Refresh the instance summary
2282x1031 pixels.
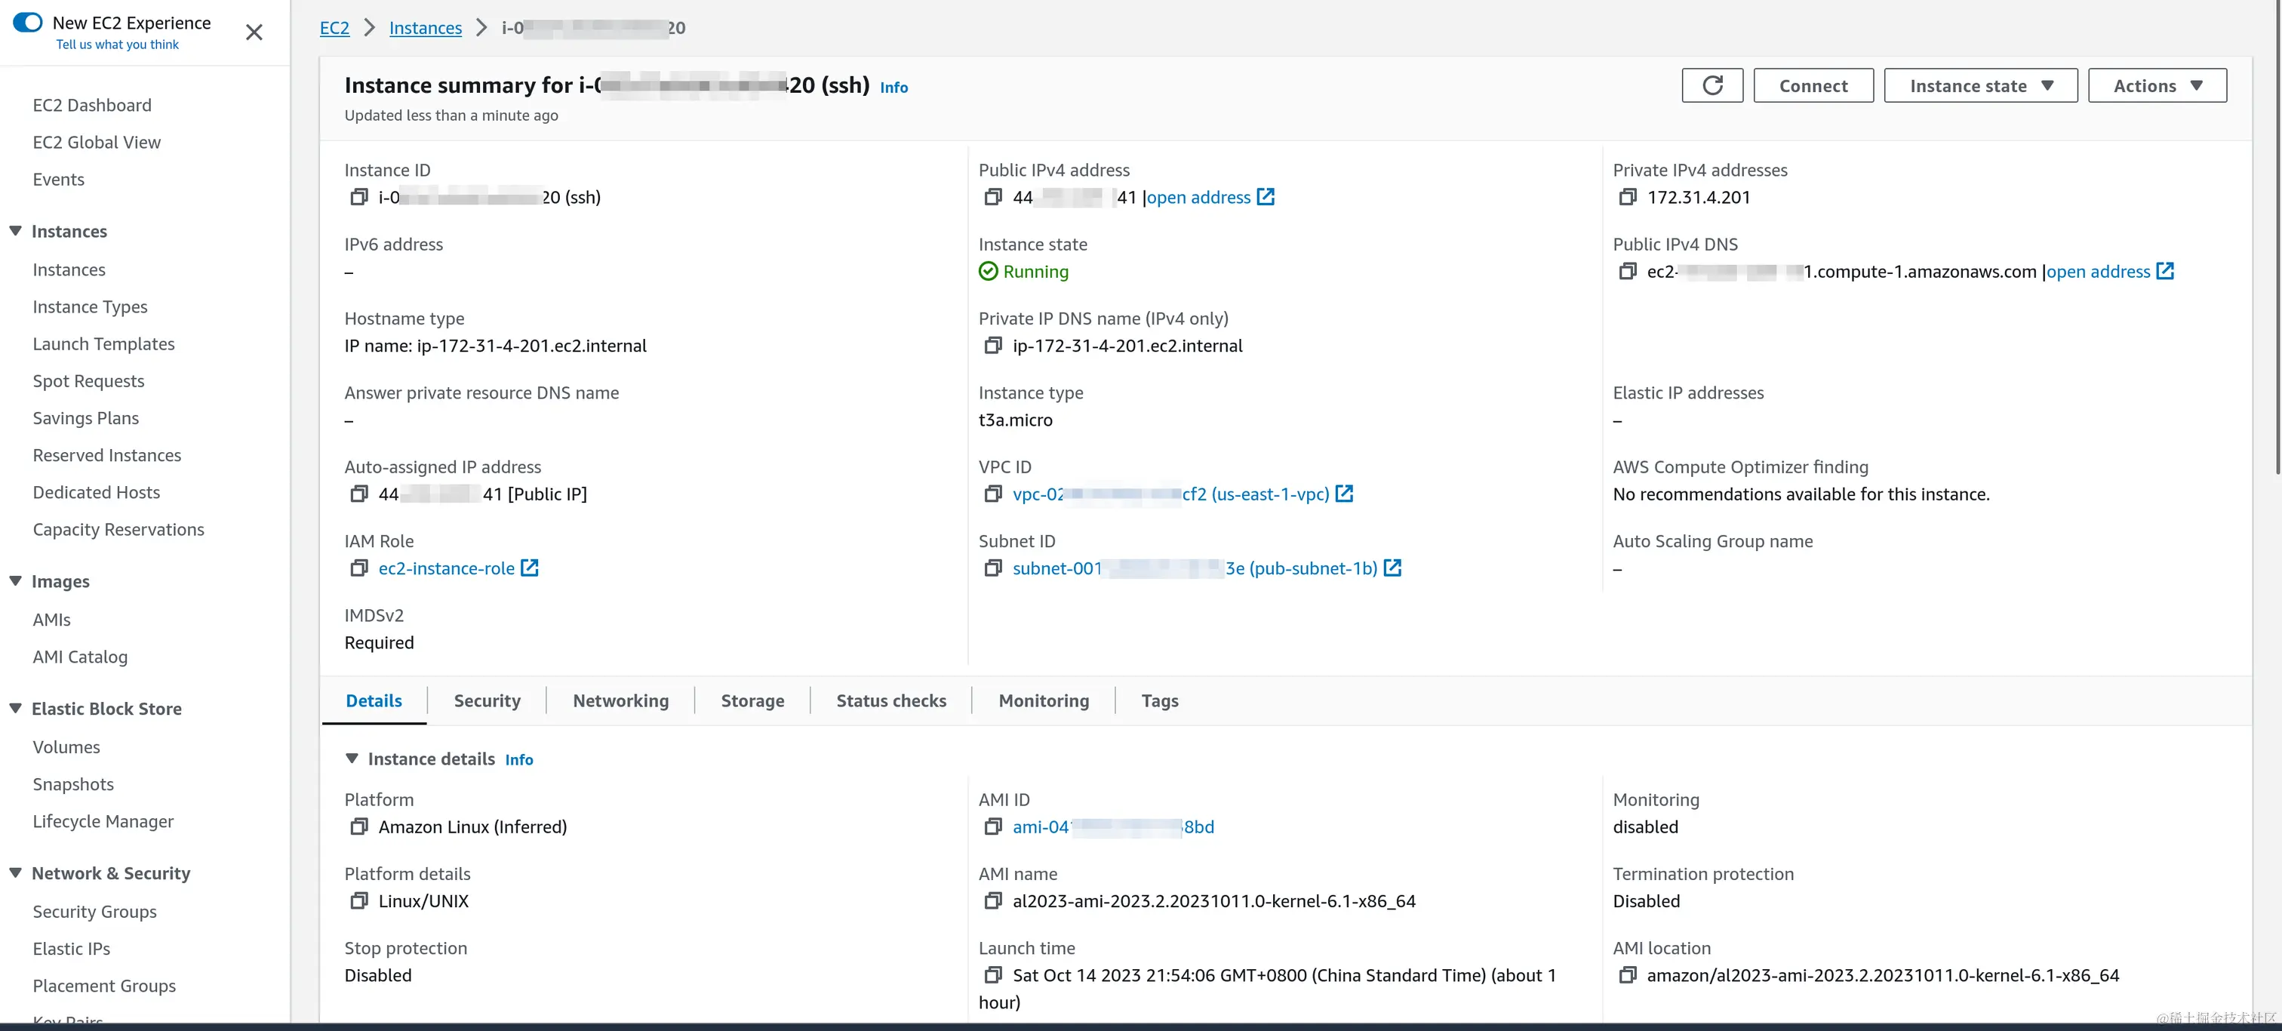[1711, 85]
